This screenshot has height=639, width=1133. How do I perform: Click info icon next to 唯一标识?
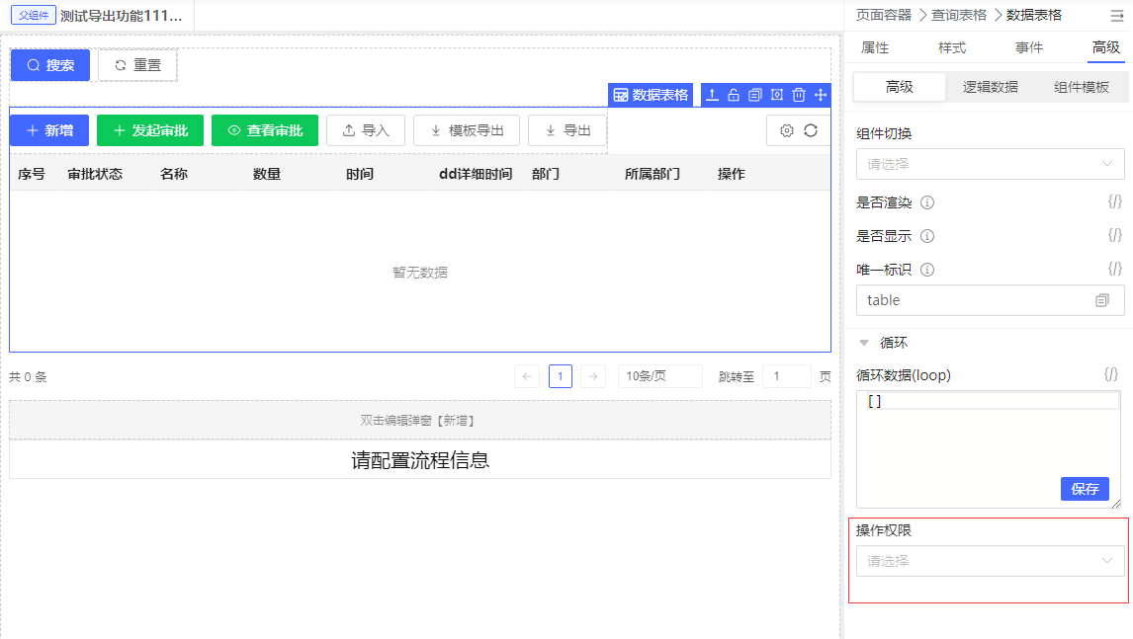927,270
